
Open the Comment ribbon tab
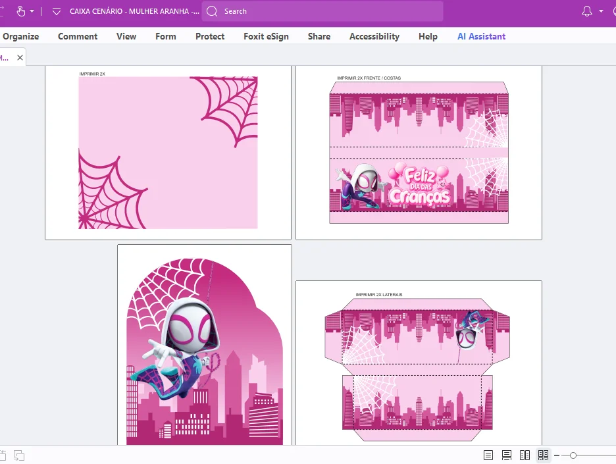pyautogui.click(x=78, y=37)
